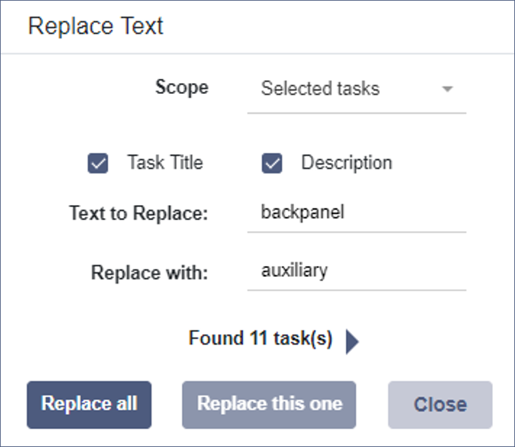Click the "Replace with:" label
This screenshot has height=447, width=515.
149,272
